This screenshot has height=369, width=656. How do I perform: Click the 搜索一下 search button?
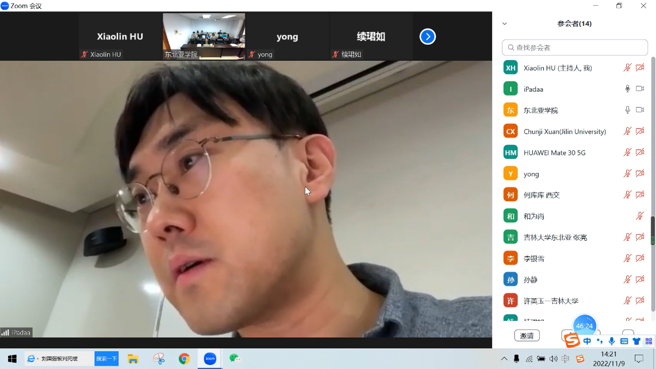[x=106, y=359]
